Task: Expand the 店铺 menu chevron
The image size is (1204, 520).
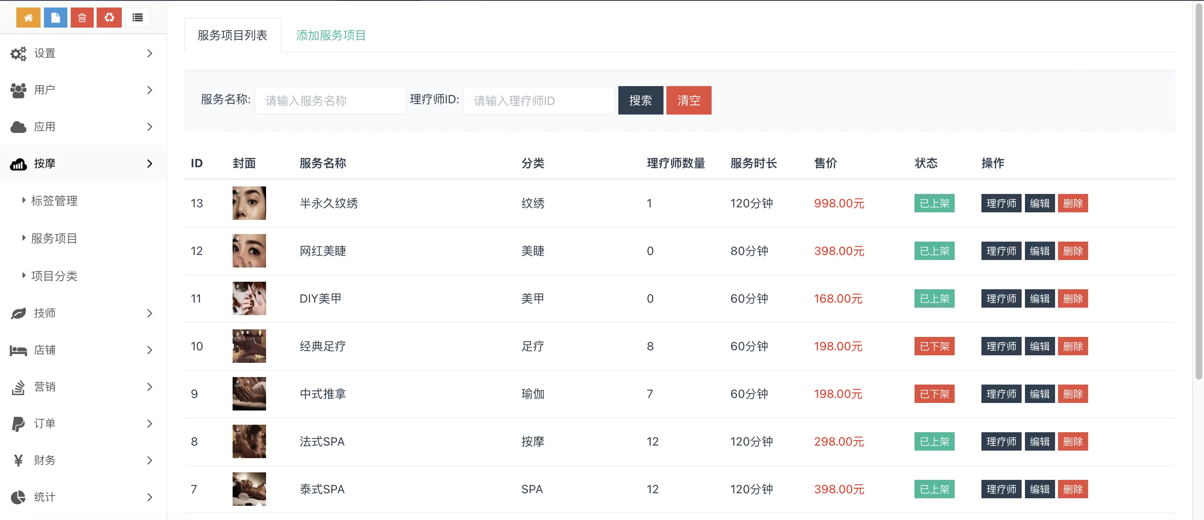Action: 150,350
